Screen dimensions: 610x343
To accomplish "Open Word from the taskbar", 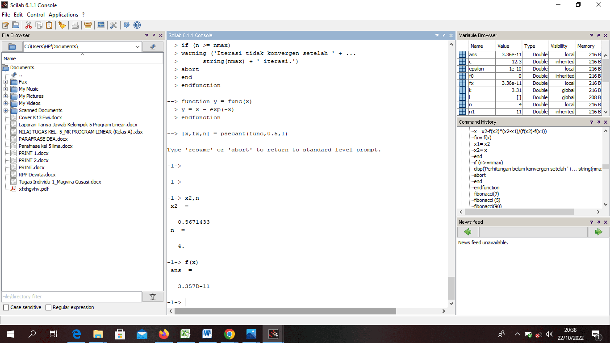I will (x=208, y=334).
